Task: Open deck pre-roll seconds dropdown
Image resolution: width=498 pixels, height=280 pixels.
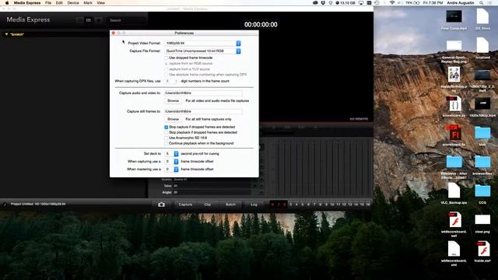Action: (171, 154)
